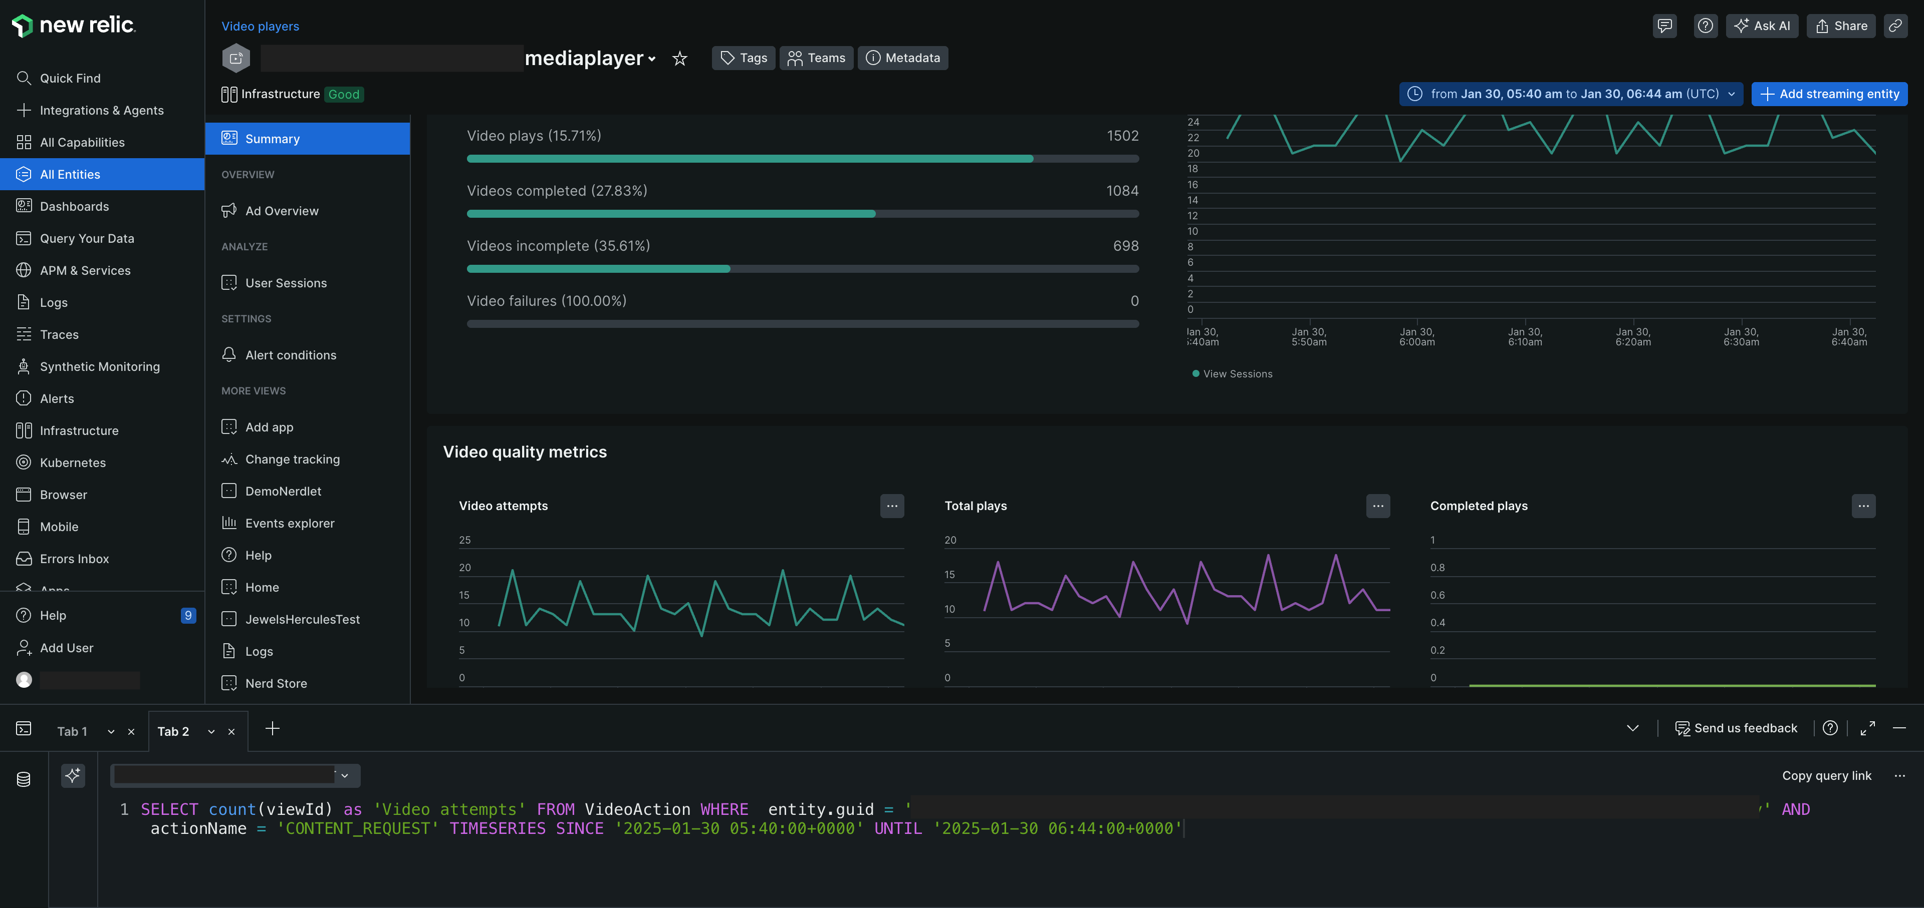Close Tab 1 in query console

pos(131,732)
